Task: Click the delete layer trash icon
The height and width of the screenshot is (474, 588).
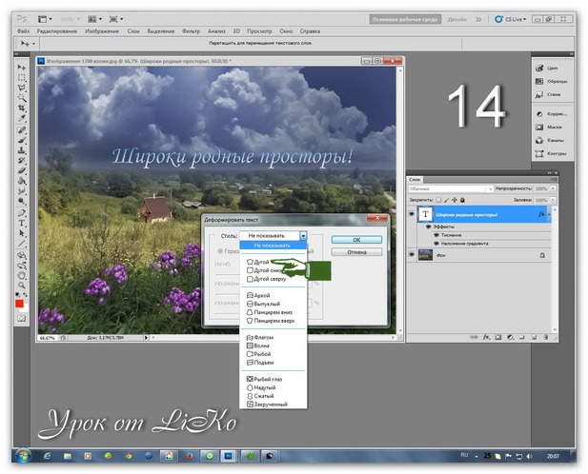Action: point(546,337)
